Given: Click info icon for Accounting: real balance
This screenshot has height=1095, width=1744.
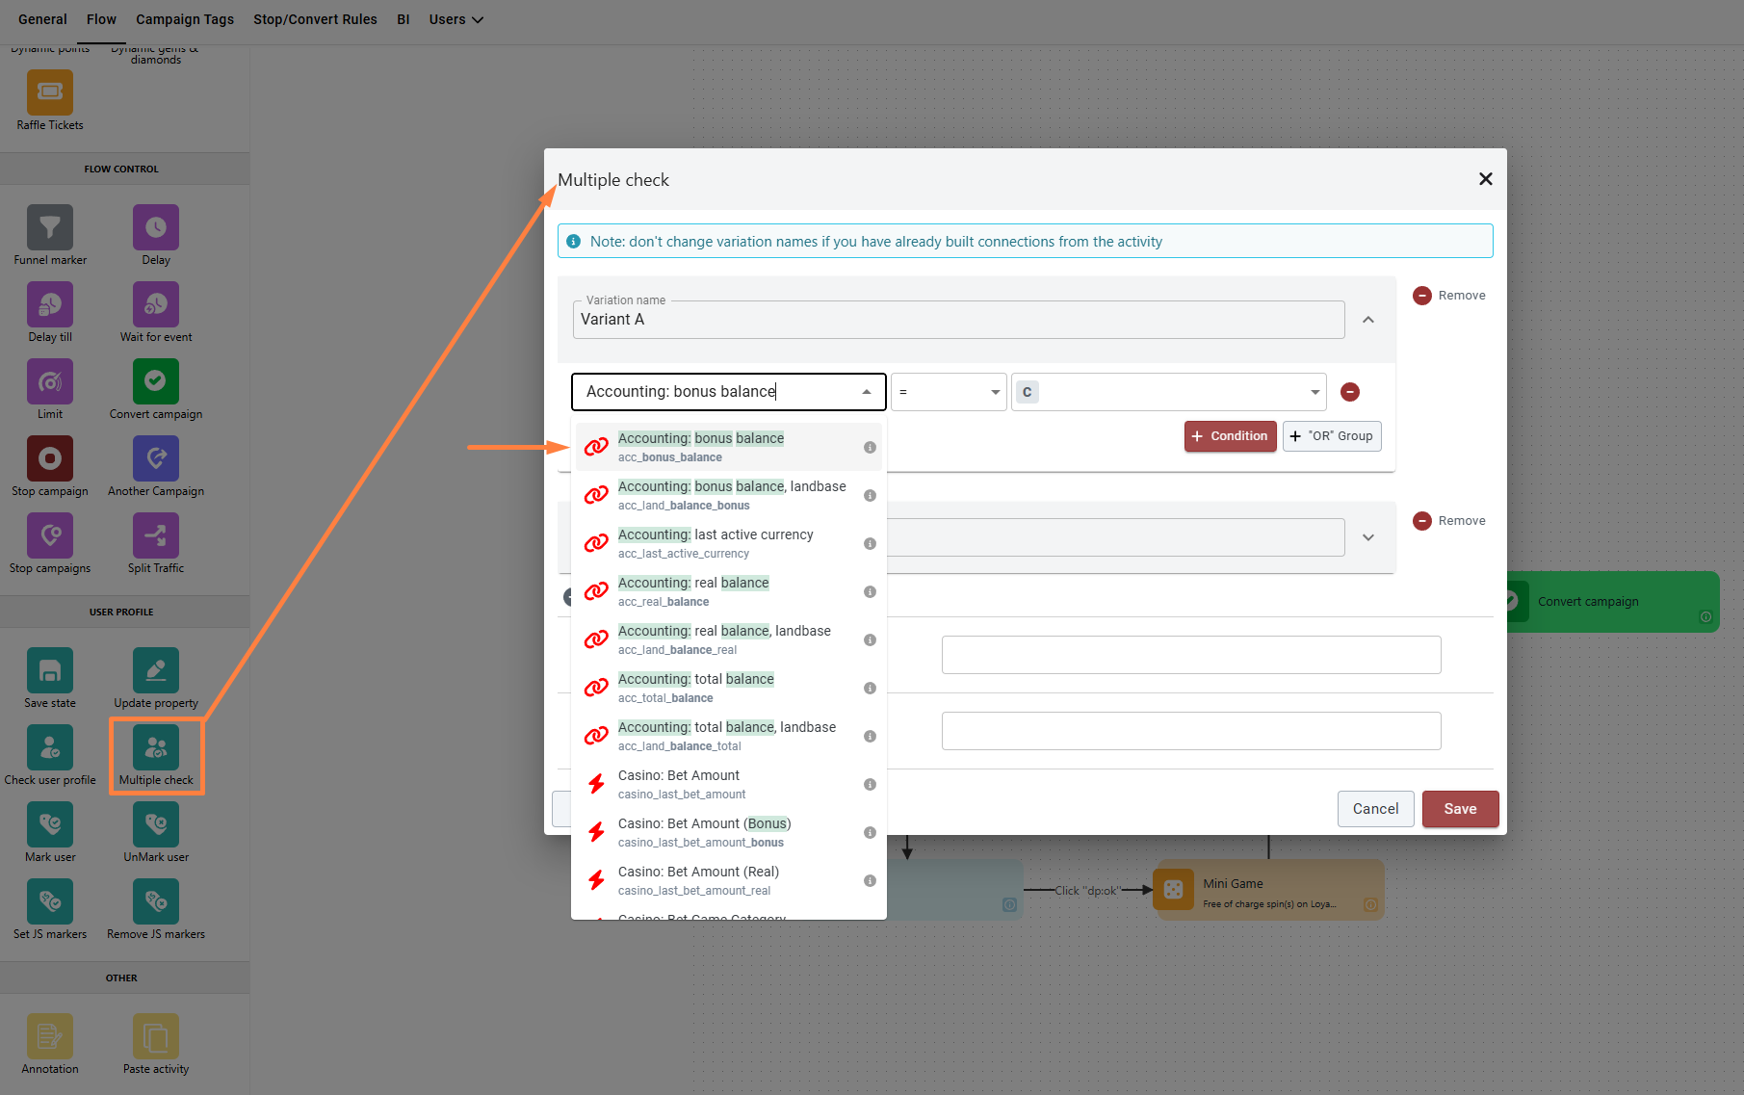Looking at the screenshot, I should coord(870,592).
